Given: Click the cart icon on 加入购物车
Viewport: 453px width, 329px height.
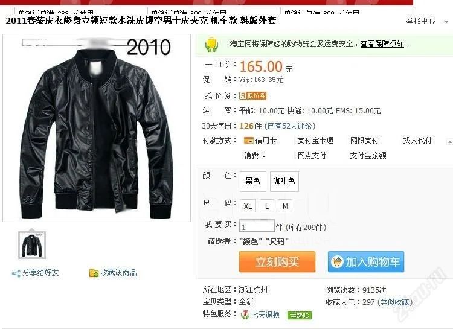Looking at the screenshot, I should [337, 262].
